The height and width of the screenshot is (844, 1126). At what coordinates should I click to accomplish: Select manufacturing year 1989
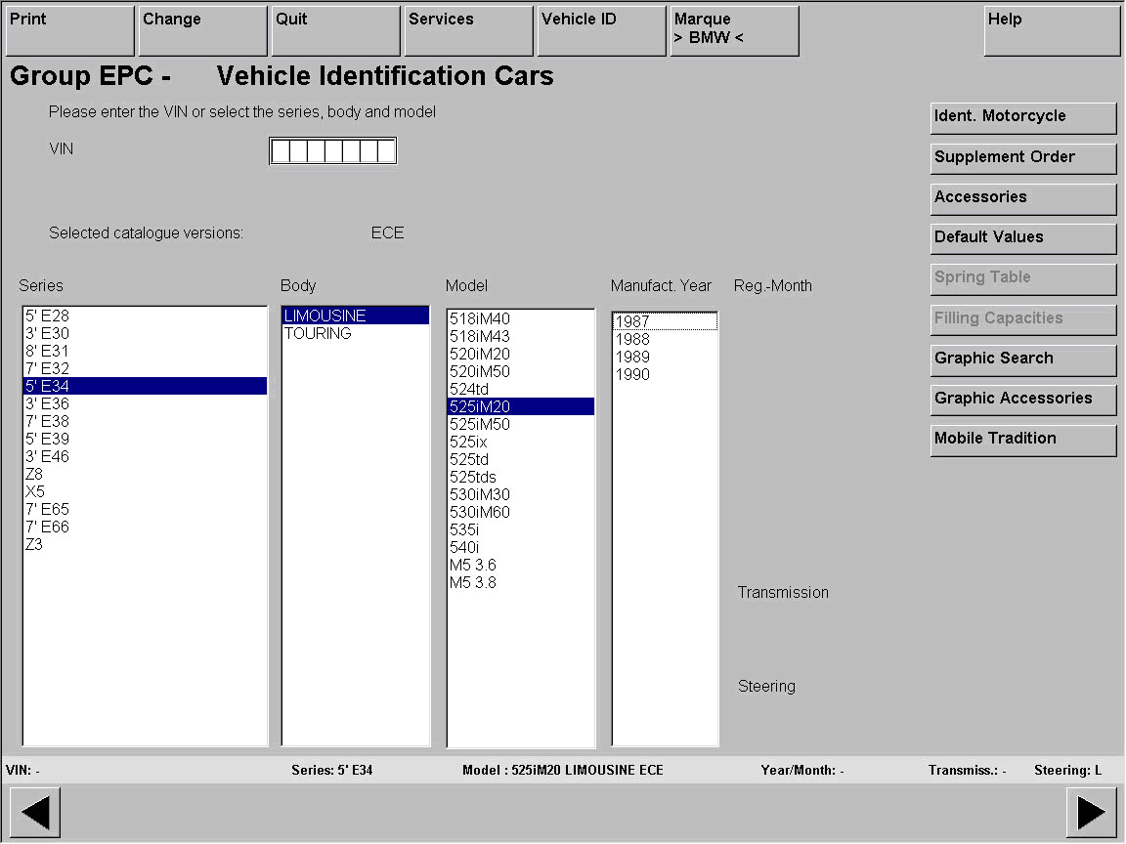(665, 357)
